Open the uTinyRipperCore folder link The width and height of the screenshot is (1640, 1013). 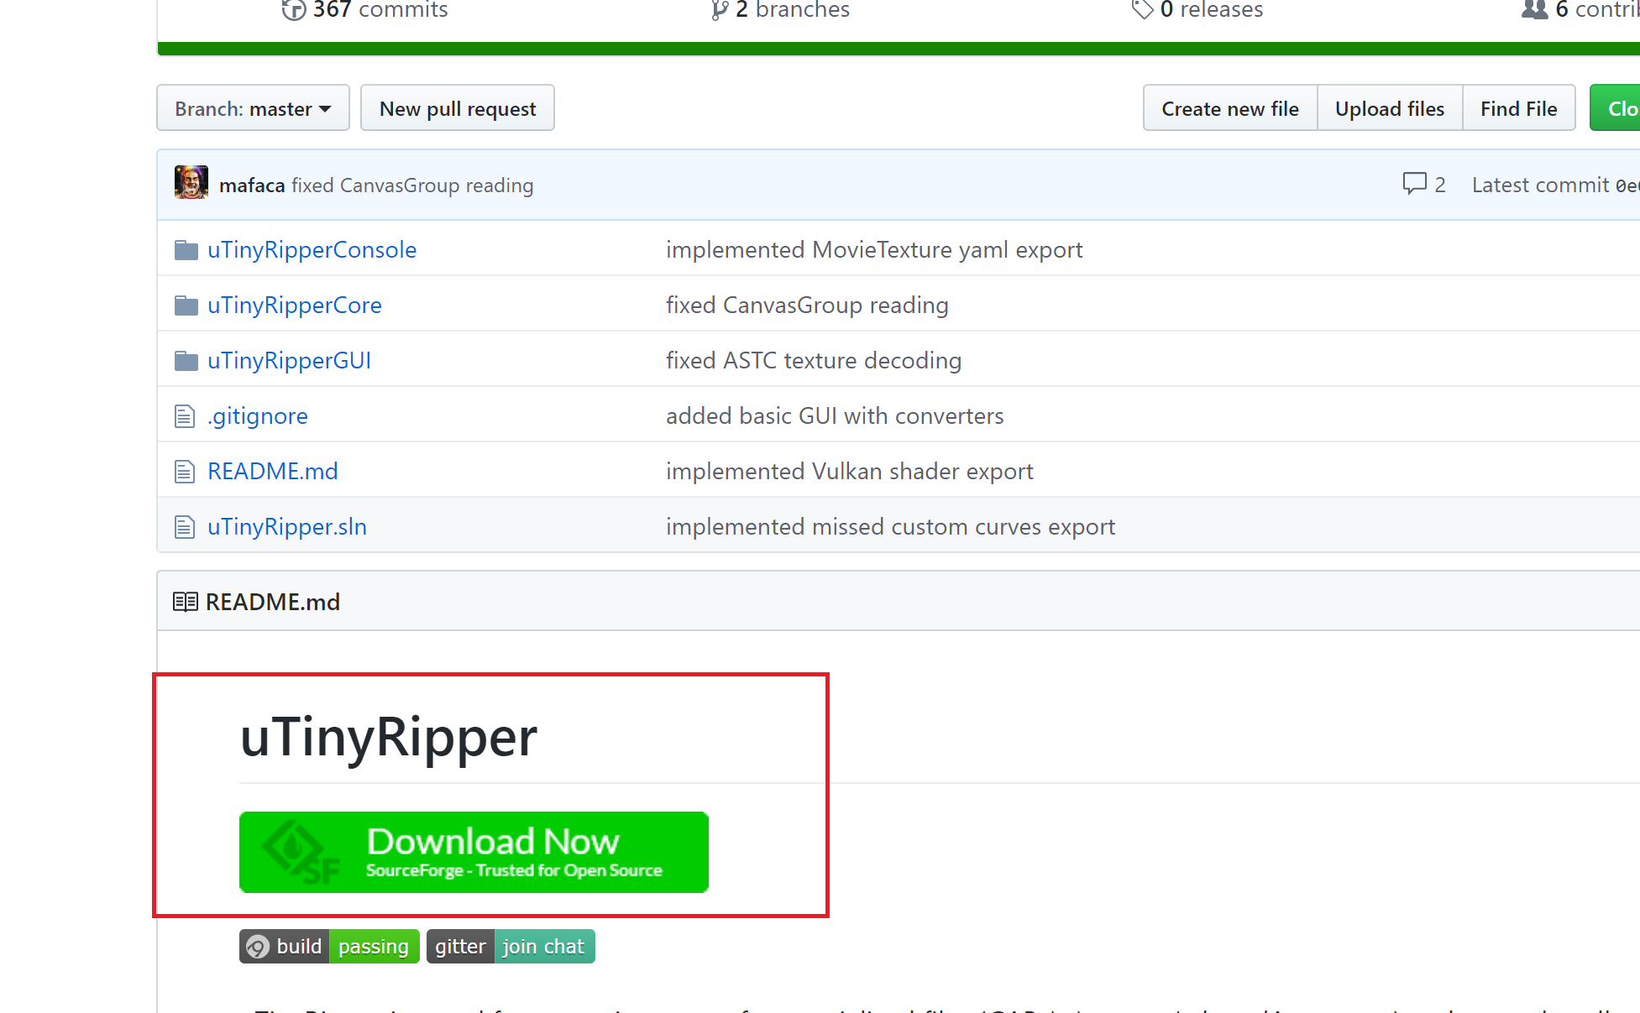(295, 305)
